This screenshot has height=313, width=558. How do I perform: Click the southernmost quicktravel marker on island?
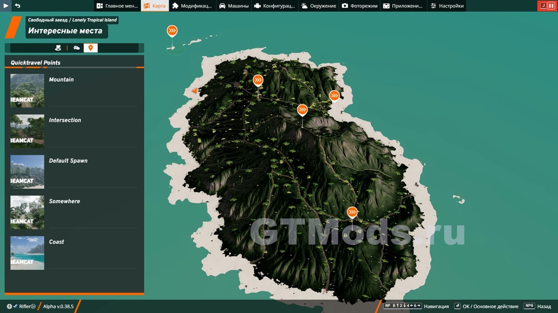(352, 212)
